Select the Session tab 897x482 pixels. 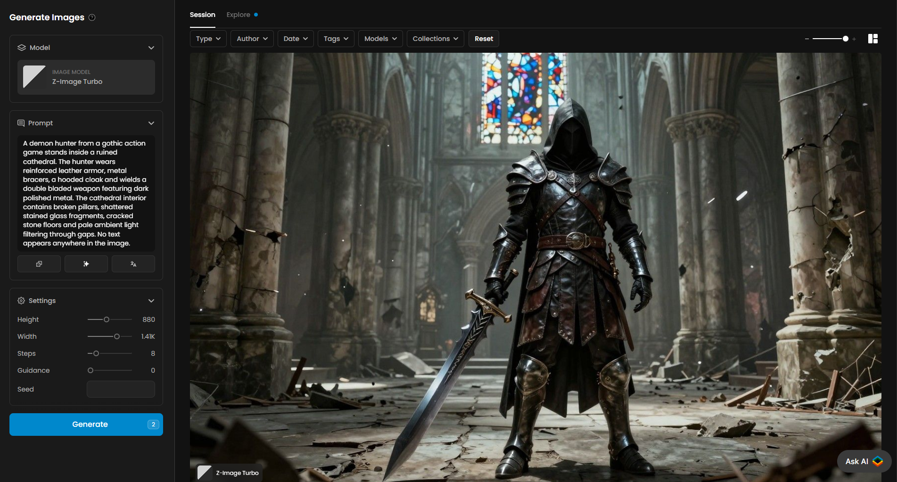(202, 15)
